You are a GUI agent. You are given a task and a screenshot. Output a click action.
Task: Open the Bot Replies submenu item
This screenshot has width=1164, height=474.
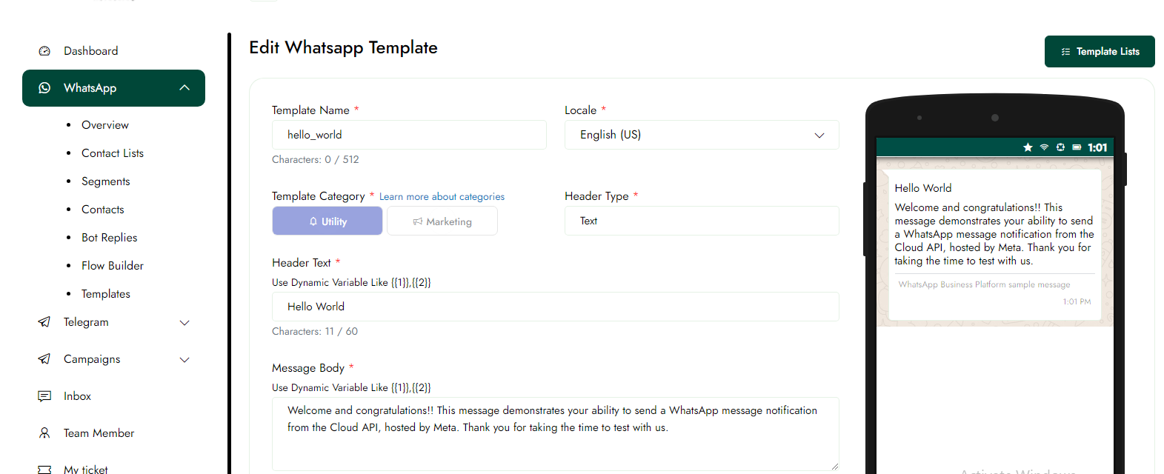pos(110,238)
